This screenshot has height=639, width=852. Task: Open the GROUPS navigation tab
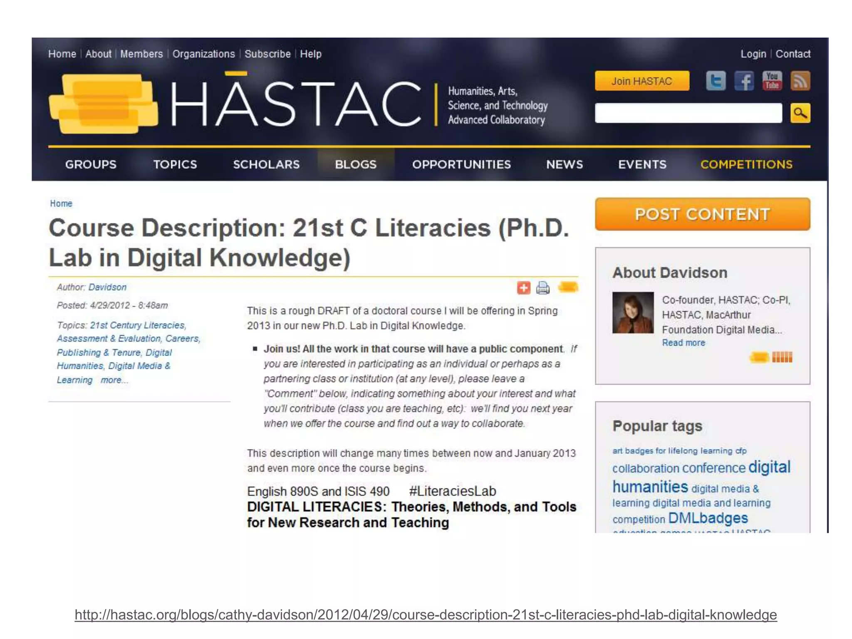coord(91,164)
